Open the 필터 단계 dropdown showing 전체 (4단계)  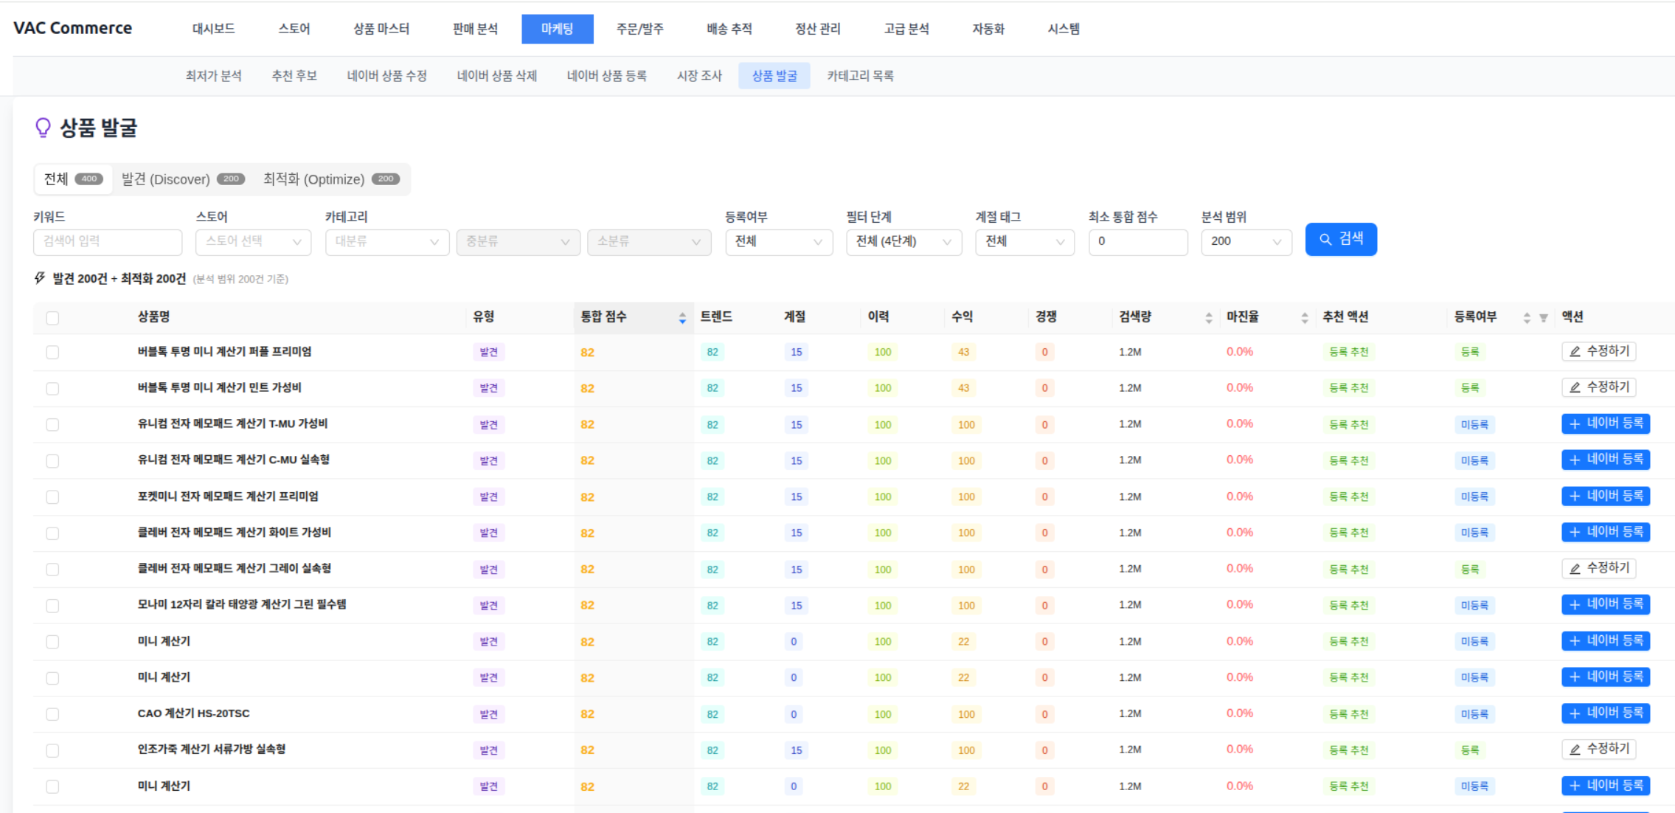pyautogui.click(x=904, y=241)
